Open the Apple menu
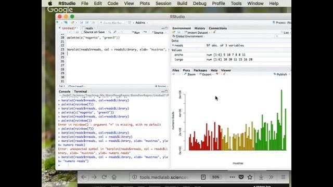 tap(50, 4)
